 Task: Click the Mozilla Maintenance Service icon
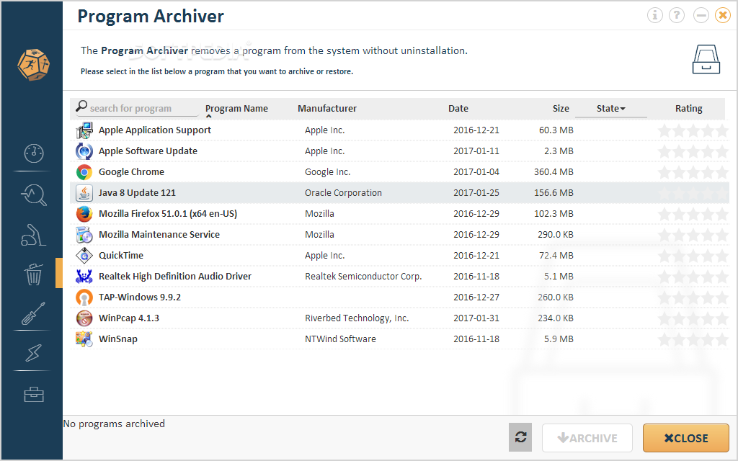[84, 235]
